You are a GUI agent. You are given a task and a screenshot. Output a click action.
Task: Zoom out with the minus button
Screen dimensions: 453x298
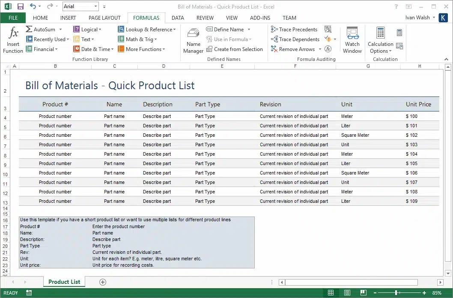(x=375, y=293)
